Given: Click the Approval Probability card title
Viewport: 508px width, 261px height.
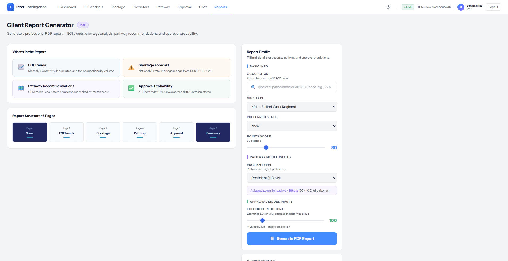Looking at the screenshot, I should click(155, 86).
